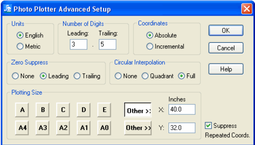The width and height of the screenshot is (255, 145).
Task: Click the Trailing digits input field
Action: 107,45
